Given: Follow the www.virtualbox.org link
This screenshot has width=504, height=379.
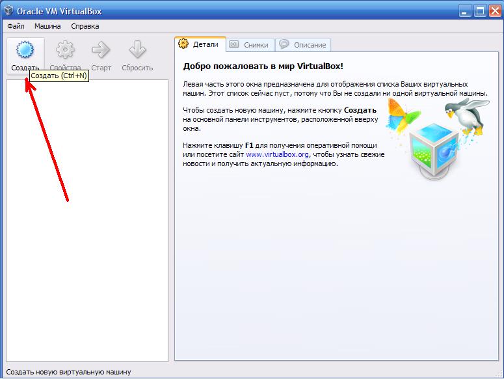Looking at the screenshot, I should (277, 154).
